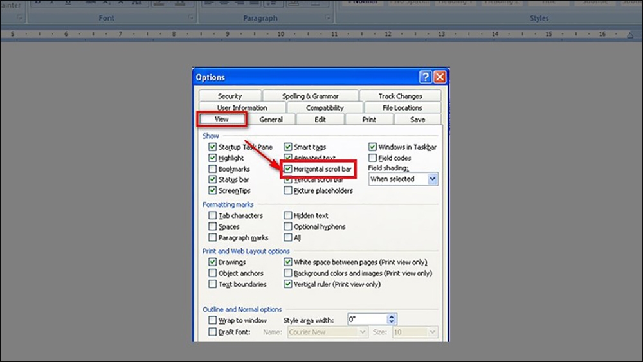Switch to Spelling & Grammar tab
Screen dimensions: 643x362
(x=311, y=96)
